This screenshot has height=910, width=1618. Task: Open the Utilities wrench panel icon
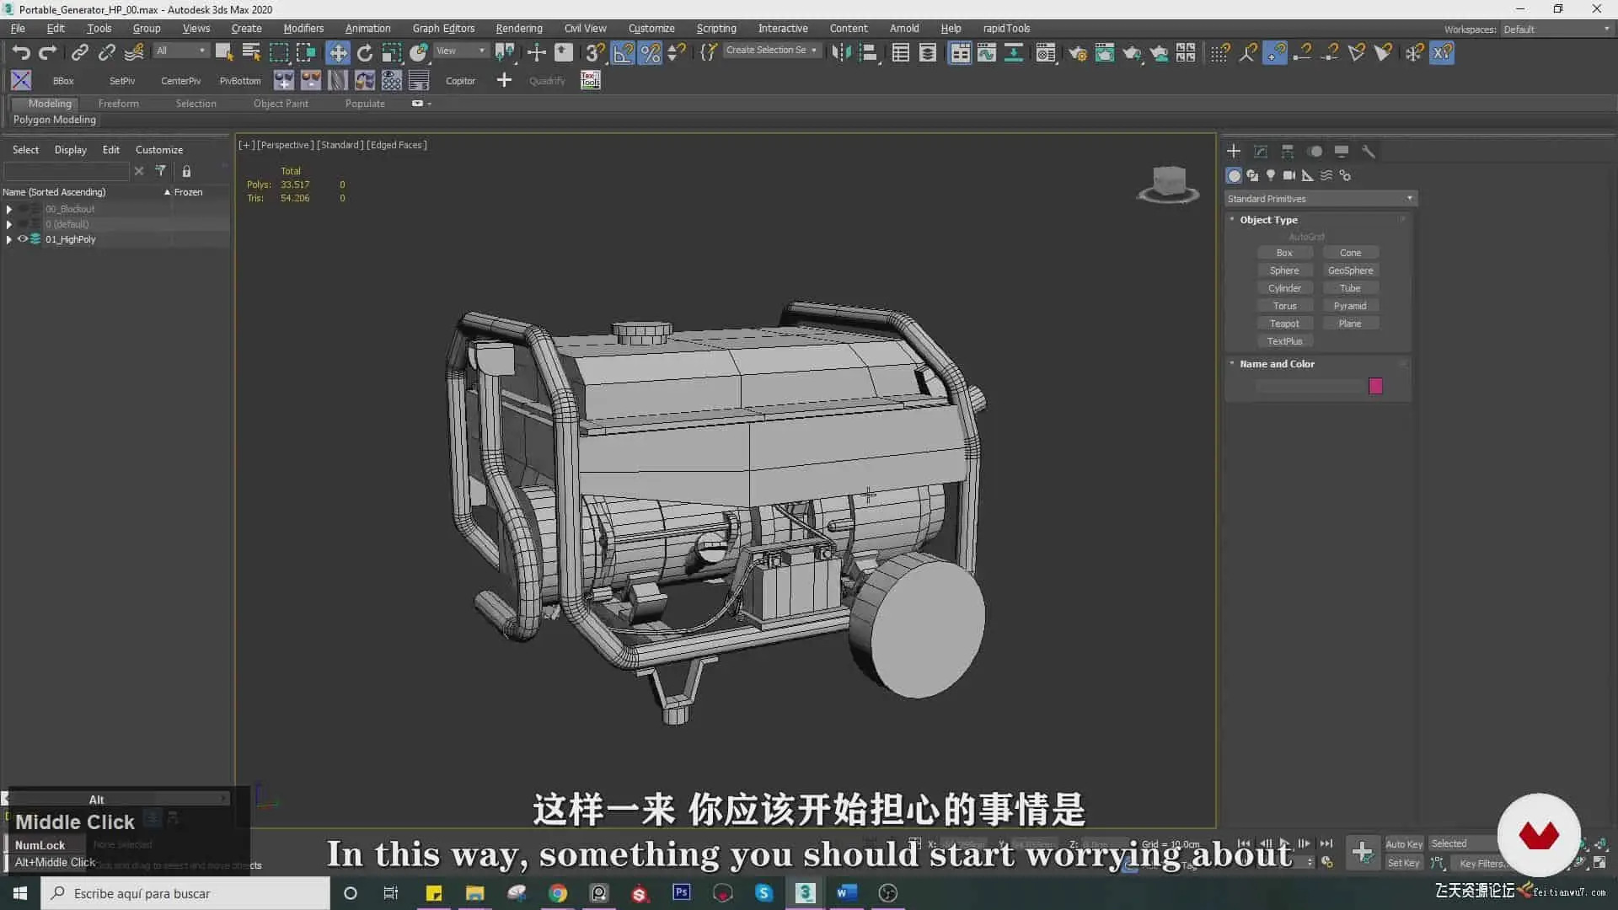click(1369, 152)
